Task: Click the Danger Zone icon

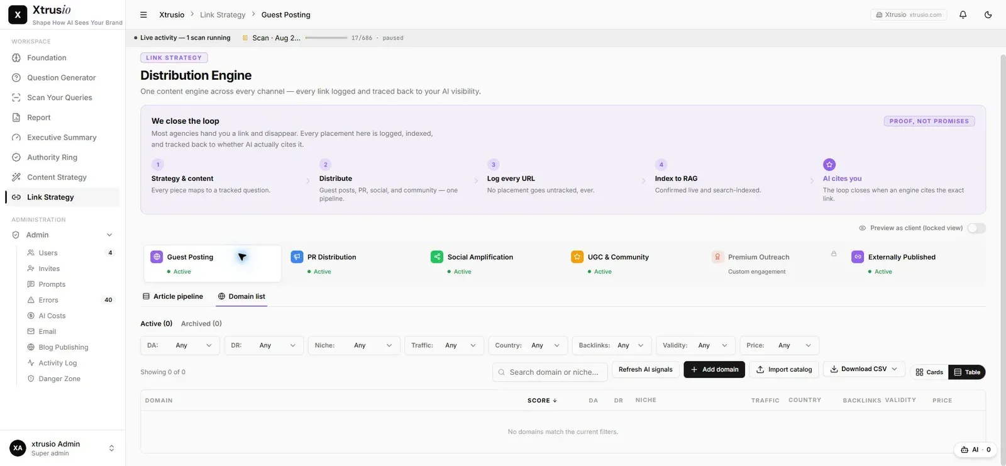Action: (x=31, y=379)
